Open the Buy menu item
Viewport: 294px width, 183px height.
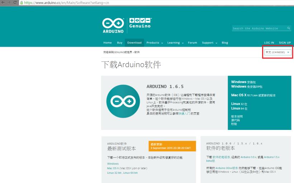click(x=120, y=43)
